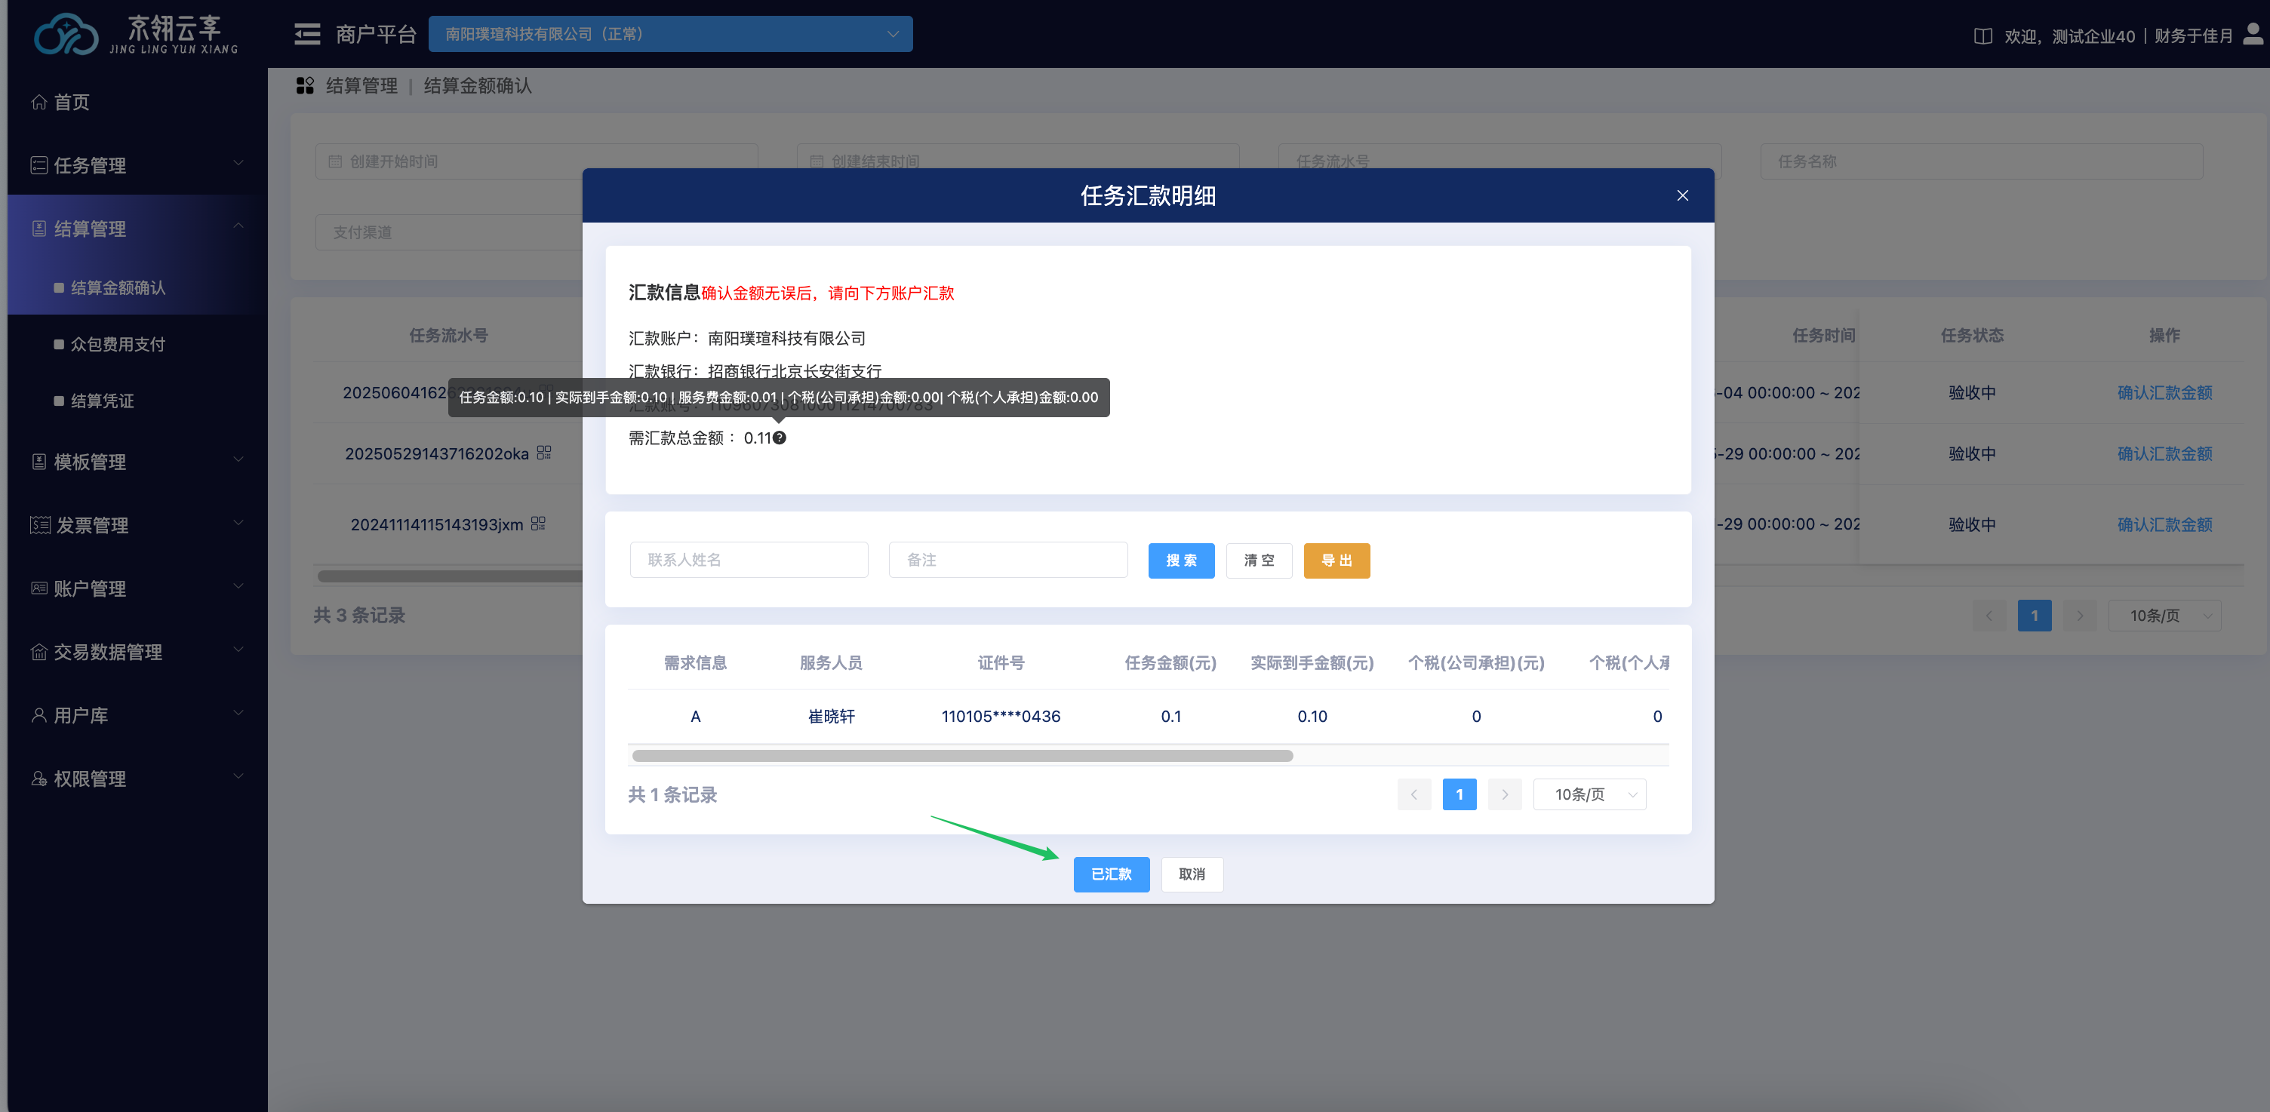
Task: Go to 众包费用支付 menu item
Action: [118, 345]
